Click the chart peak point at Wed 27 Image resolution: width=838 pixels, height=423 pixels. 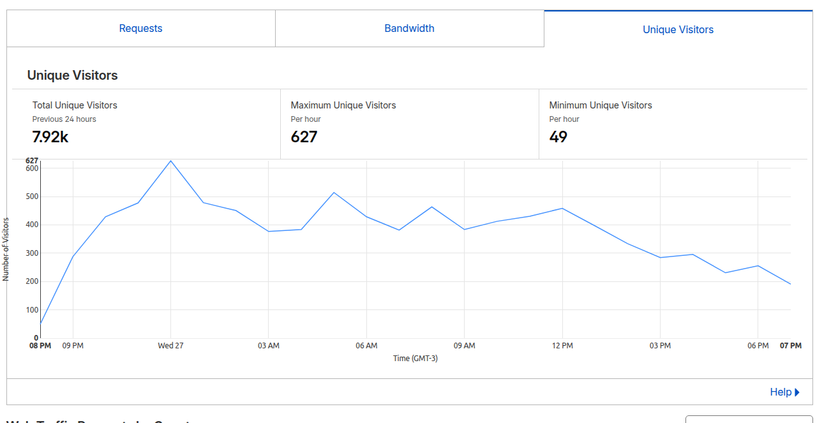tap(170, 161)
